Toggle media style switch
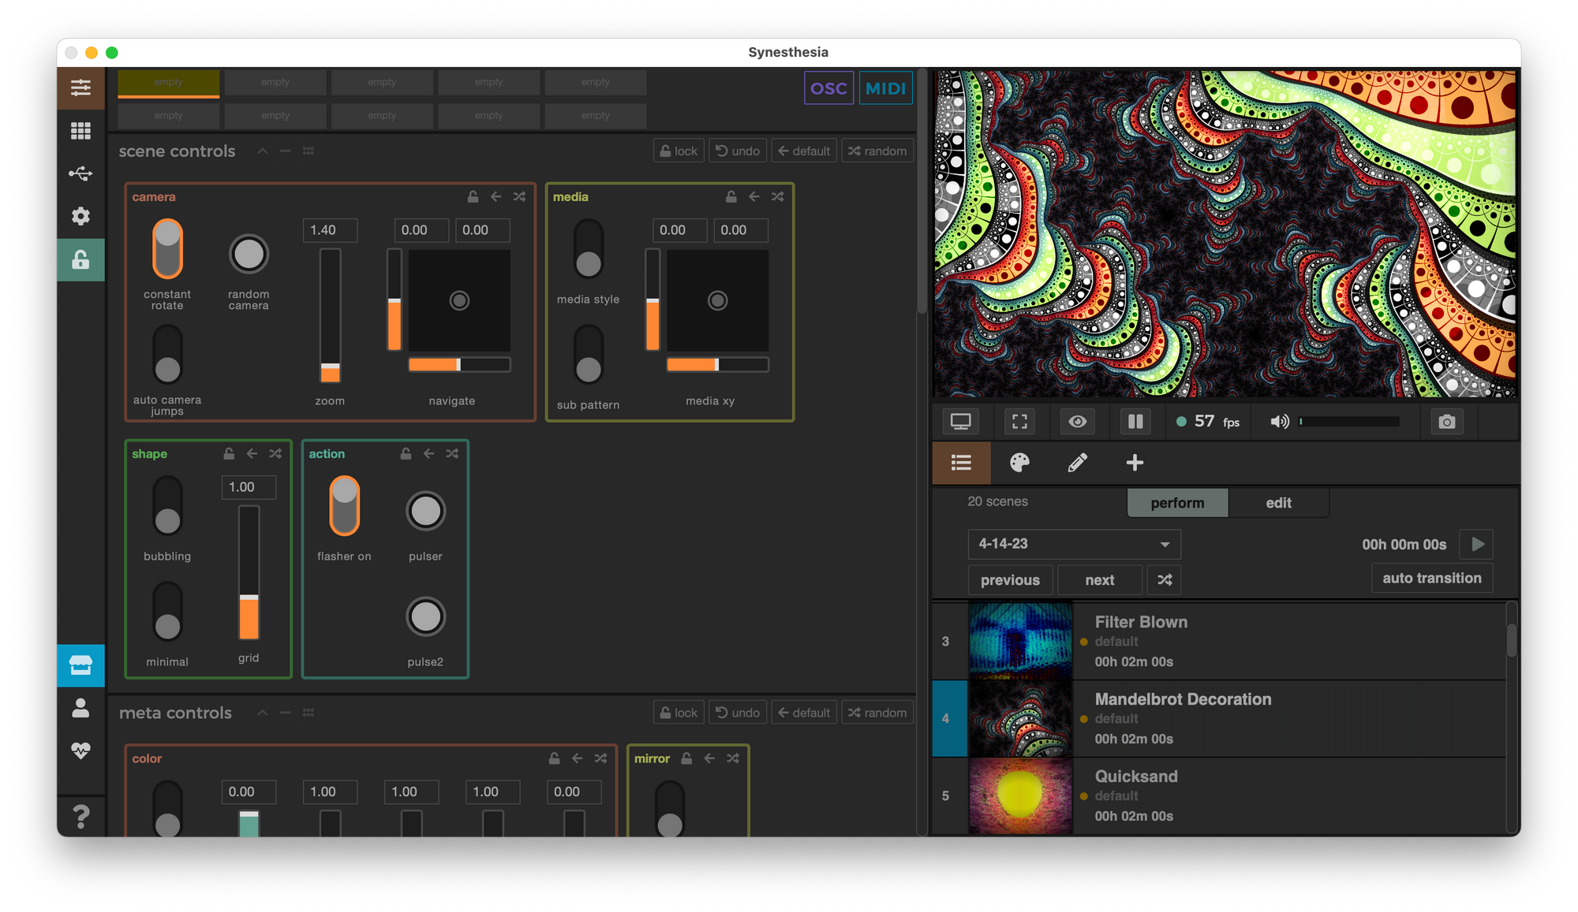The width and height of the screenshot is (1578, 912). 589,249
